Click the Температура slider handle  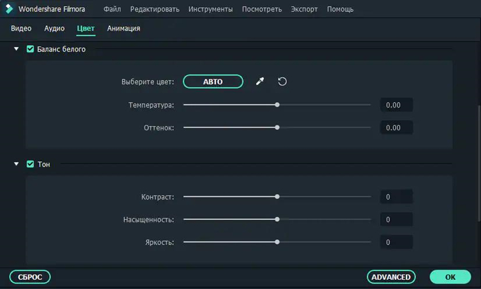point(277,105)
